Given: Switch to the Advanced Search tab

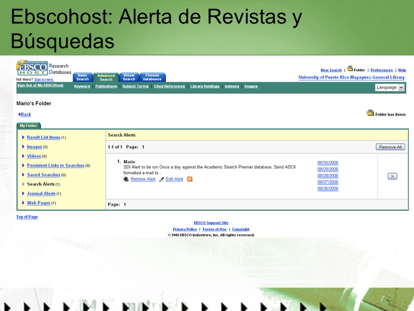Looking at the screenshot, I should point(106,77).
